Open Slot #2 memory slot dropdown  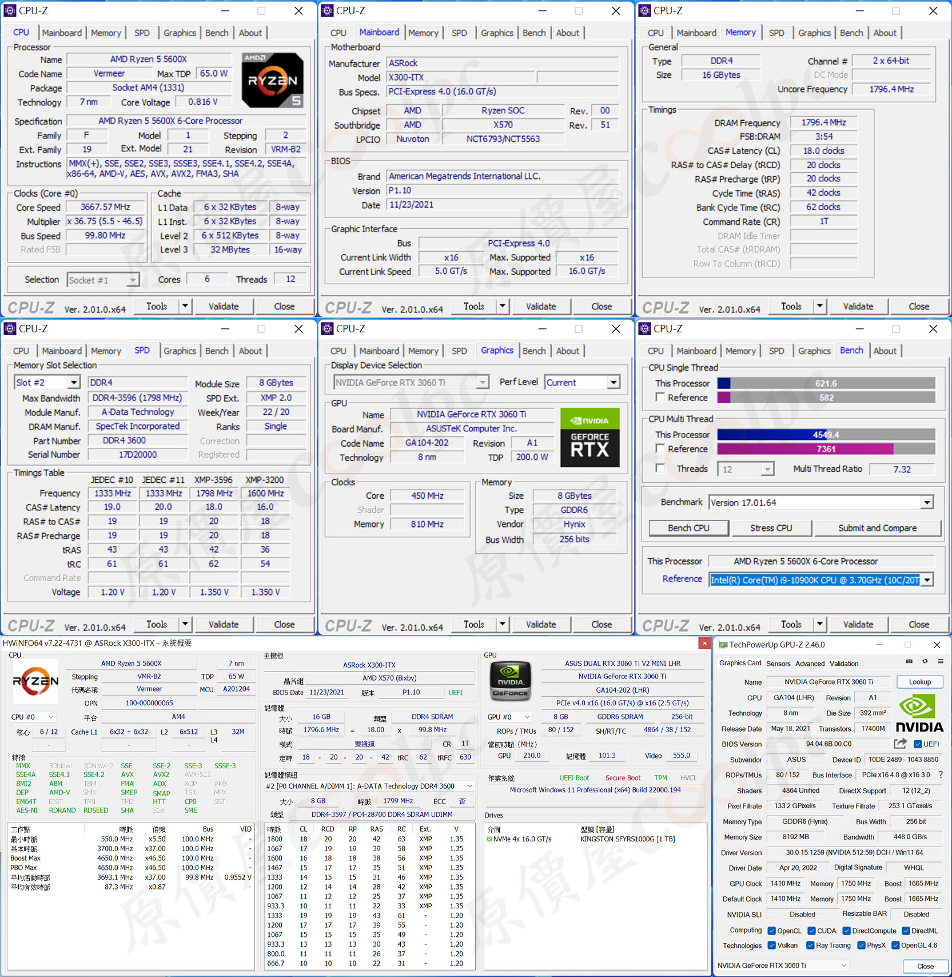click(x=47, y=382)
